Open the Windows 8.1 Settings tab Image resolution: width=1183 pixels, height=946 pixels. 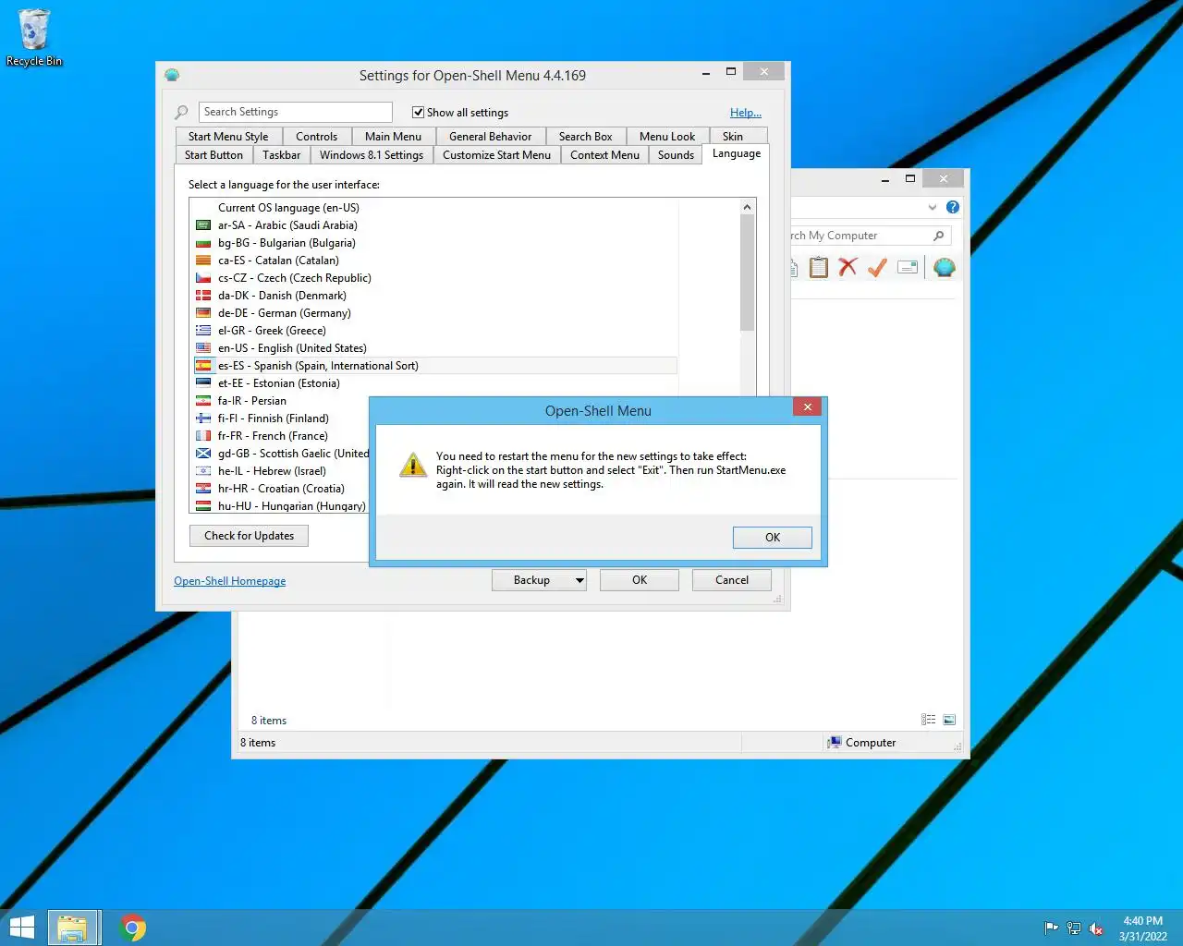click(x=372, y=155)
